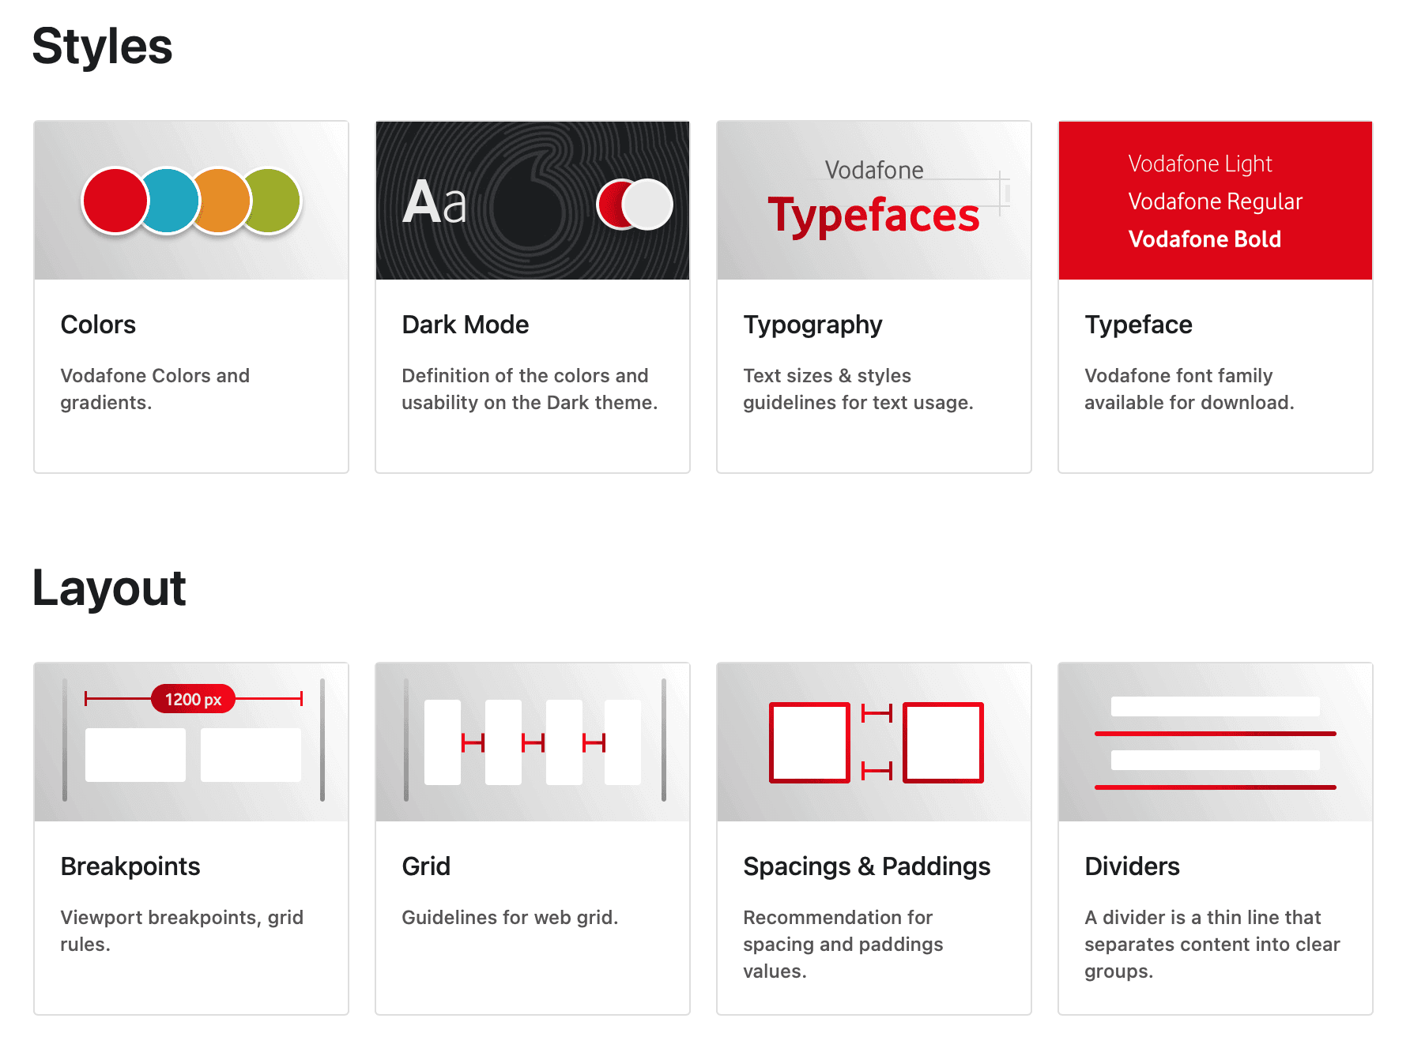1410x1052 pixels.
Task: Click 'Vodafone Regular' text in Typeface thumbnail
Action: pos(1215,202)
